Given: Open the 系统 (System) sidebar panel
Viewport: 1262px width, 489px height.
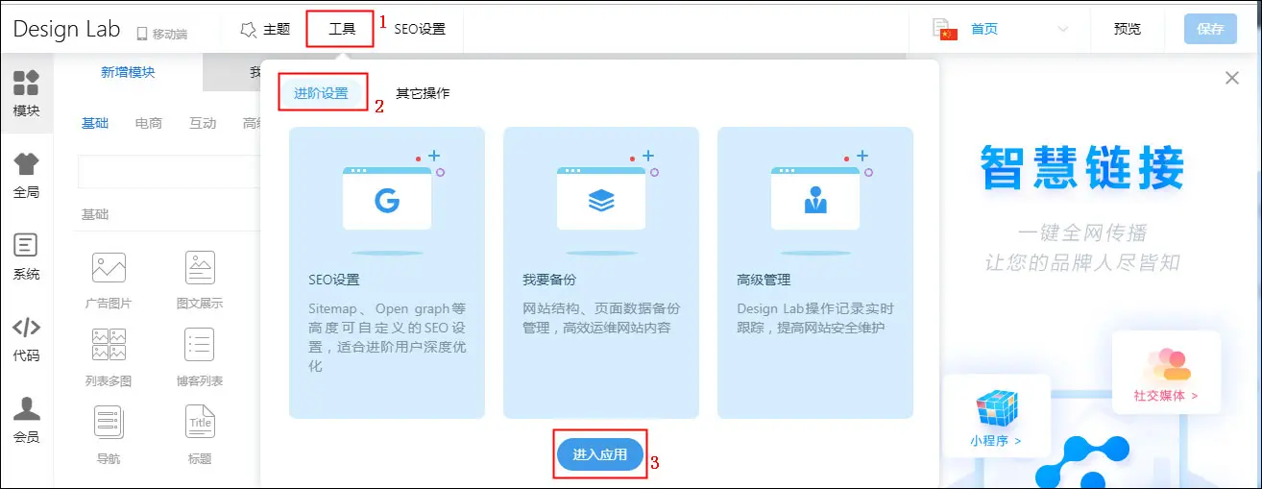Looking at the screenshot, I should (x=26, y=257).
